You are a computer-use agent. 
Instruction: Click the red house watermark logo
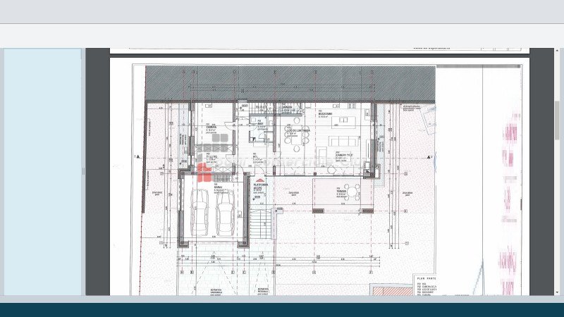pyautogui.click(x=204, y=173)
